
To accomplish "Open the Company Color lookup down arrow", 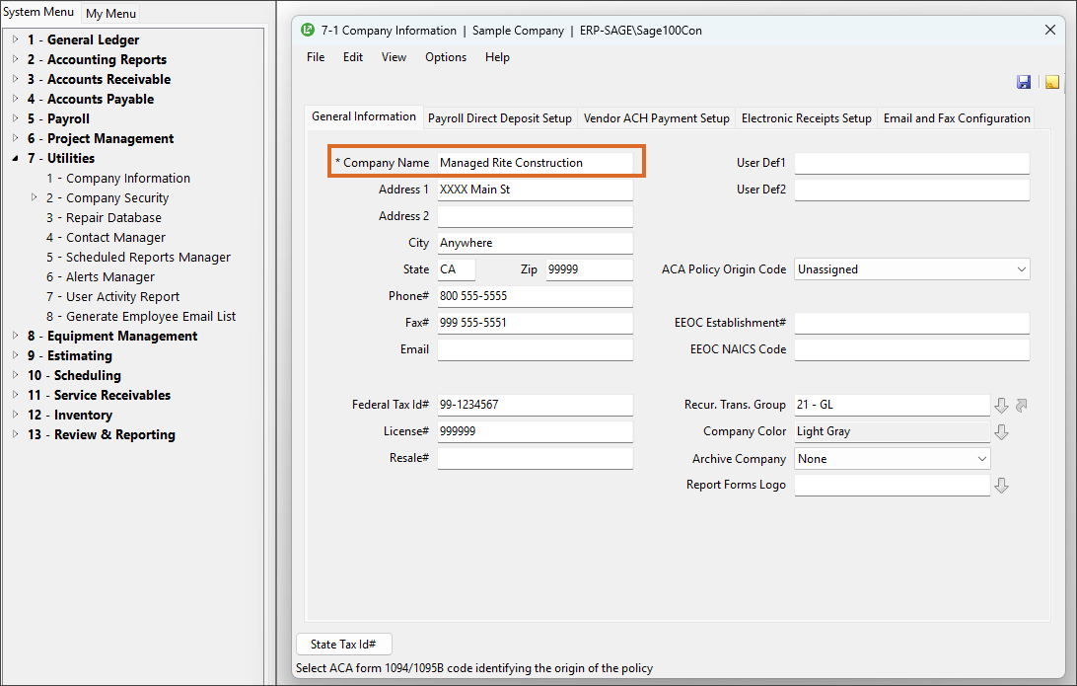I will click(x=1001, y=432).
